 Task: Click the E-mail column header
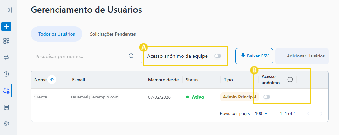pyautogui.click(x=78, y=80)
